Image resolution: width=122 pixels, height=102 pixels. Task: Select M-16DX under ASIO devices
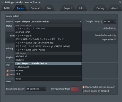[48, 70]
